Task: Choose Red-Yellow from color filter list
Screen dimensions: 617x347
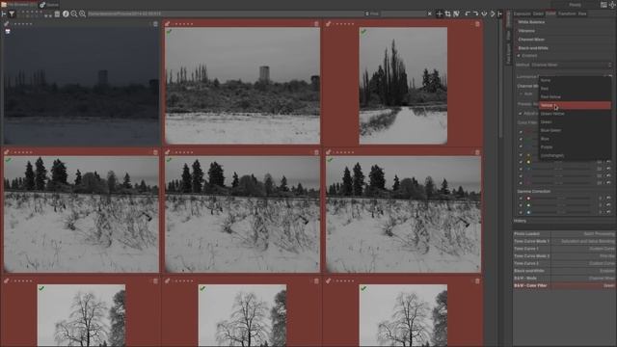Action: pyautogui.click(x=575, y=96)
